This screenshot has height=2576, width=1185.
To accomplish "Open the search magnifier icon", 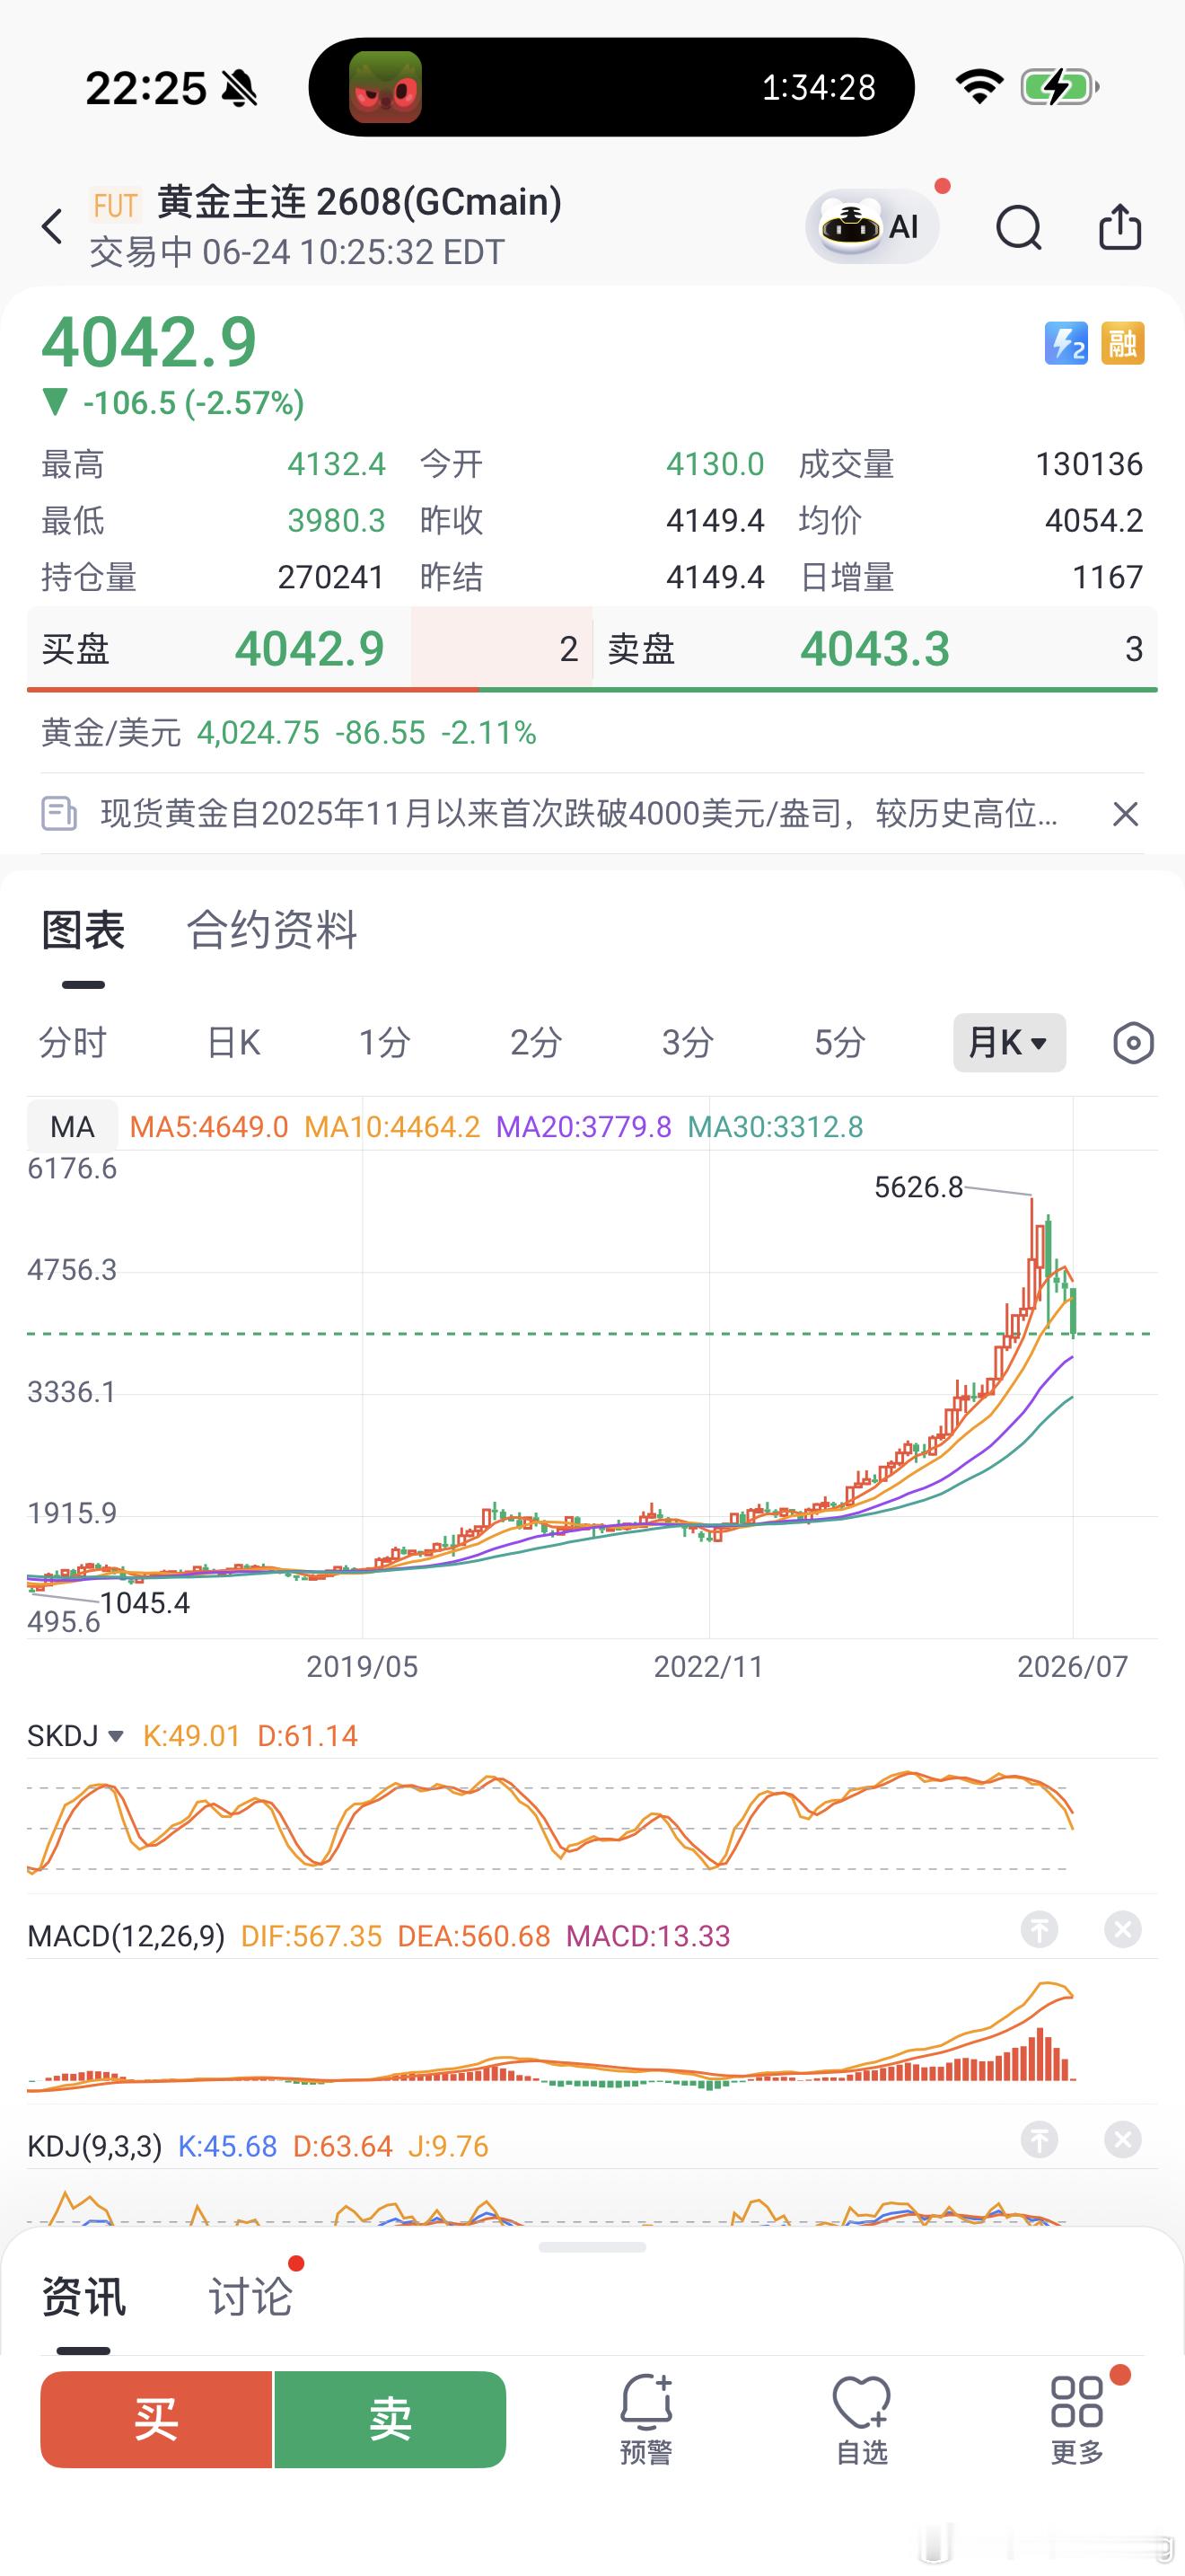I will (x=1019, y=227).
